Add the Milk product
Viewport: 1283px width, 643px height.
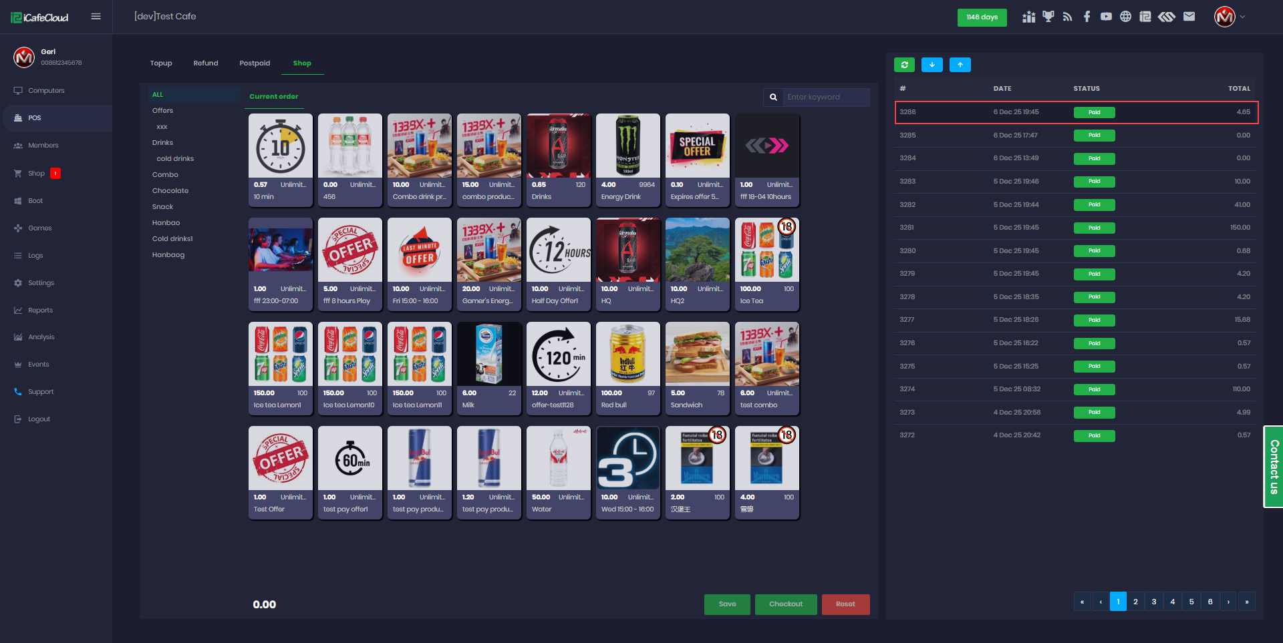point(489,369)
